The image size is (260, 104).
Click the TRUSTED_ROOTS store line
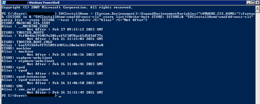(x=23, y=33)
